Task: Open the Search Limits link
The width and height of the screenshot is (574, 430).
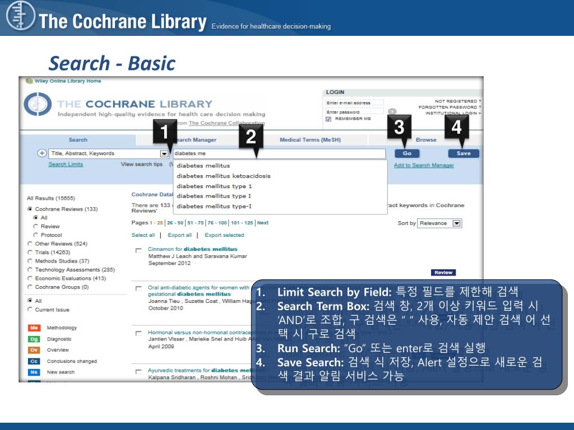Action: point(66,164)
